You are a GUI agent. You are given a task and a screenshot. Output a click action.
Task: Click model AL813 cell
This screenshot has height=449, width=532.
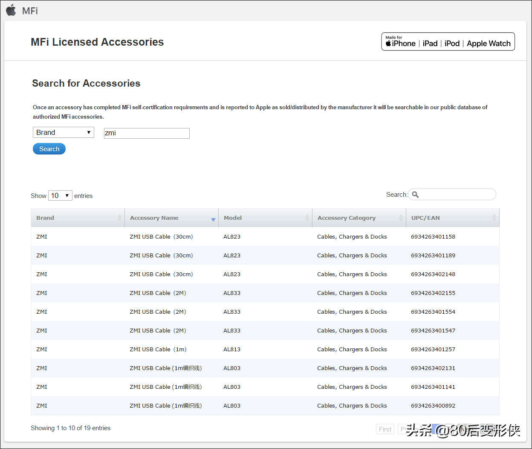[x=232, y=349]
